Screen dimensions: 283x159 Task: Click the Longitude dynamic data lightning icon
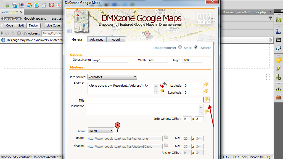(207, 91)
